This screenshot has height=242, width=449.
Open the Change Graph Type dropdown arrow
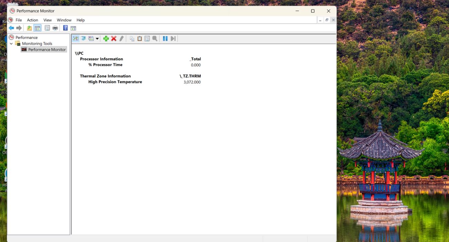pos(97,38)
